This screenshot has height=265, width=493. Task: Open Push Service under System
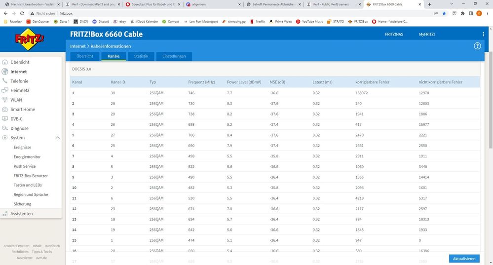[25, 166]
